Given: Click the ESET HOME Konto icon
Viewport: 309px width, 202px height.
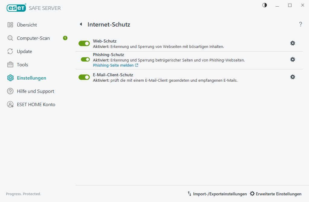Looking at the screenshot, I should (x=10, y=104).
